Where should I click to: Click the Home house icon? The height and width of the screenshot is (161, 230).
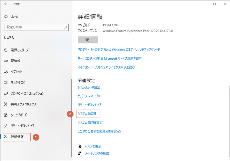click(6, 17)
